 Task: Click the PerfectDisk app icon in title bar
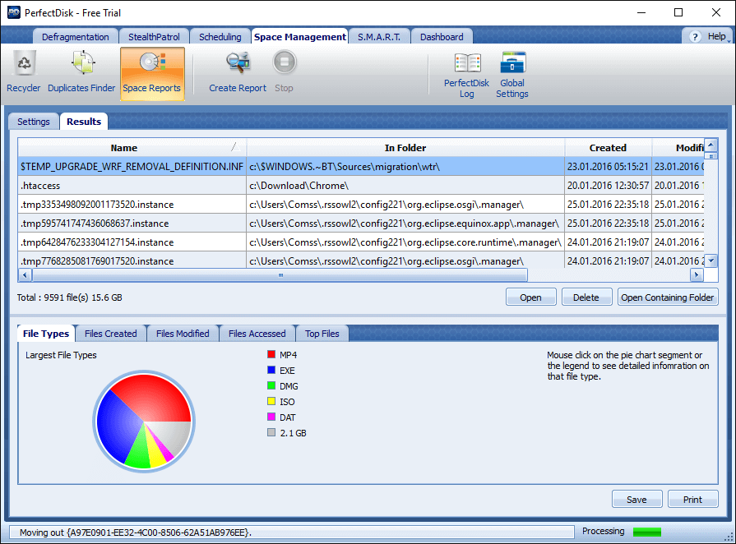14,12
